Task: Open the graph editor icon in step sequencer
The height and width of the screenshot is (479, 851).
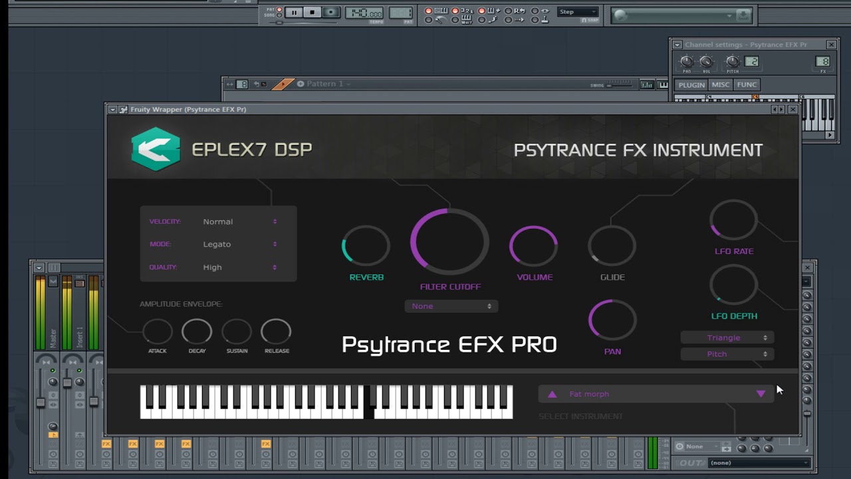Action: (647, 84)
